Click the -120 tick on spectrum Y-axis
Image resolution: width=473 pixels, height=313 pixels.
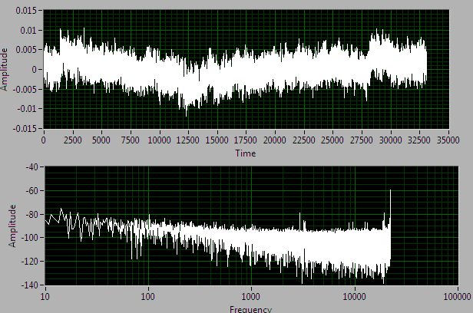pyautogui.click(x=30, y=261)
